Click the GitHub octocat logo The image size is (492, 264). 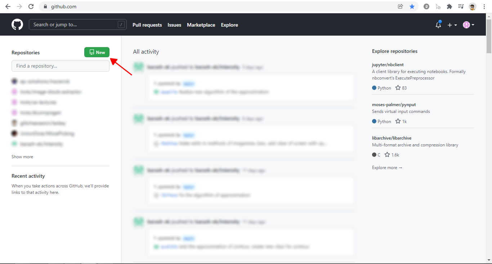(x=17, y=24)
